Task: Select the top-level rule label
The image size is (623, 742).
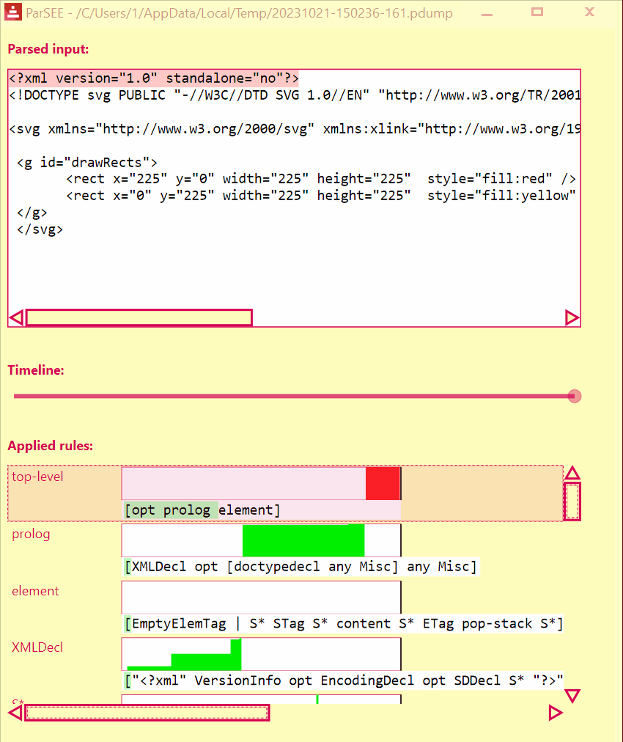Action: tap(37, 477)
